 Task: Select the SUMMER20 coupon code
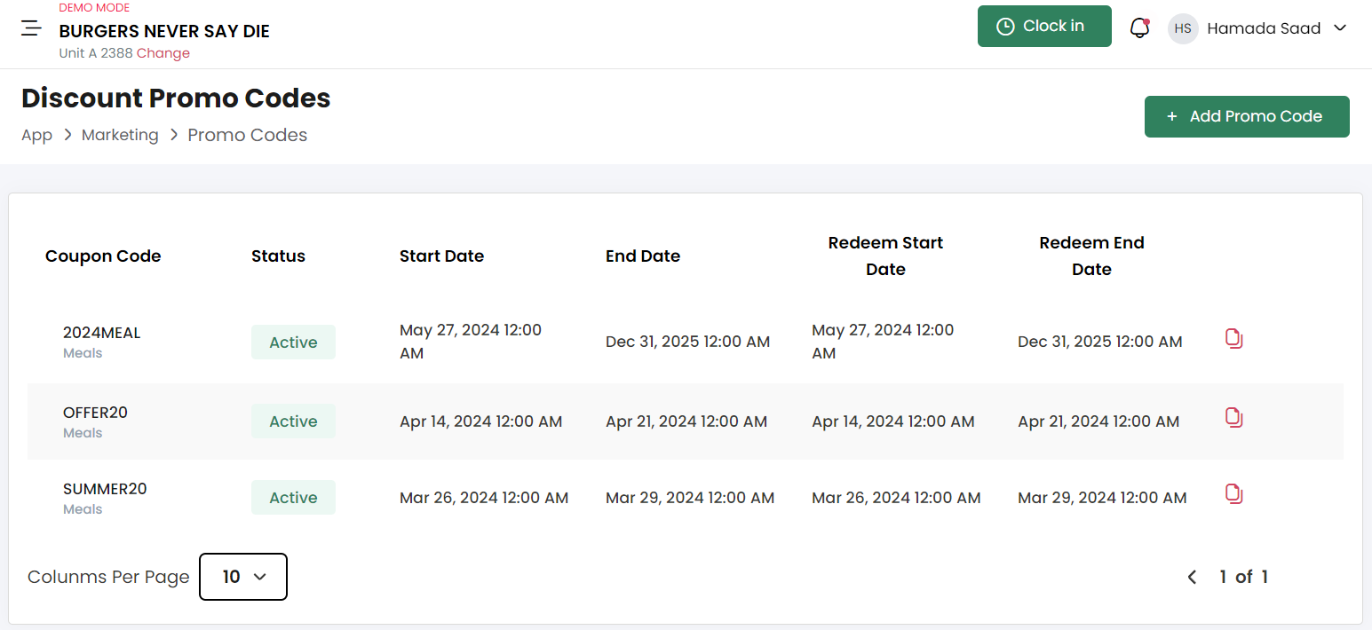pyautogui.click(x=105, y=489)
